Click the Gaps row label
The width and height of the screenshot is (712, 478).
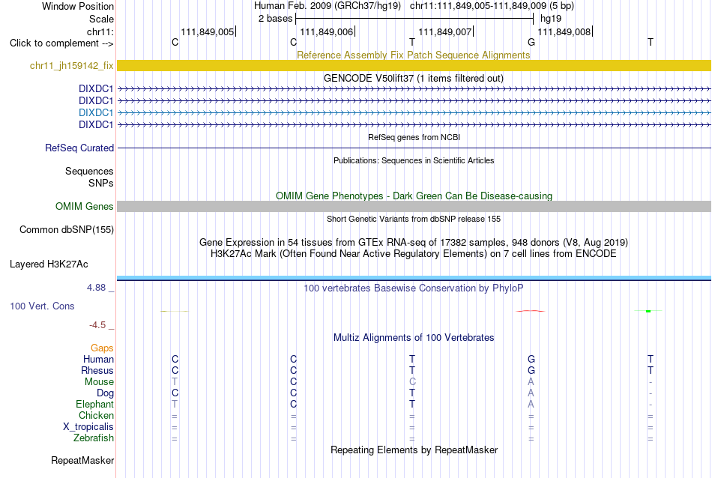[102, 348]
